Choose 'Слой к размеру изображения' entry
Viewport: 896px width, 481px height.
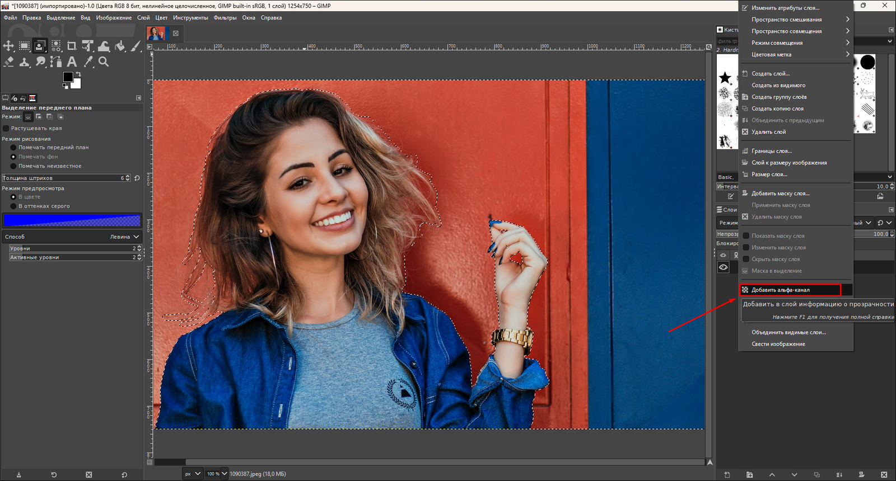click(796, 163)
